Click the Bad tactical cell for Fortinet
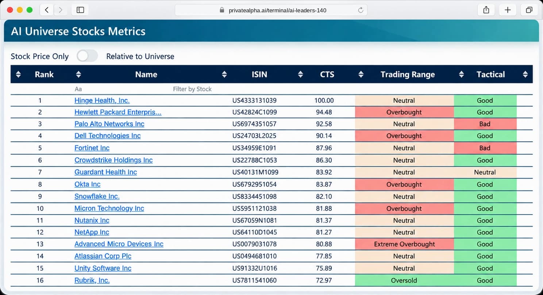The image size is (543, 295). point(485,148)
